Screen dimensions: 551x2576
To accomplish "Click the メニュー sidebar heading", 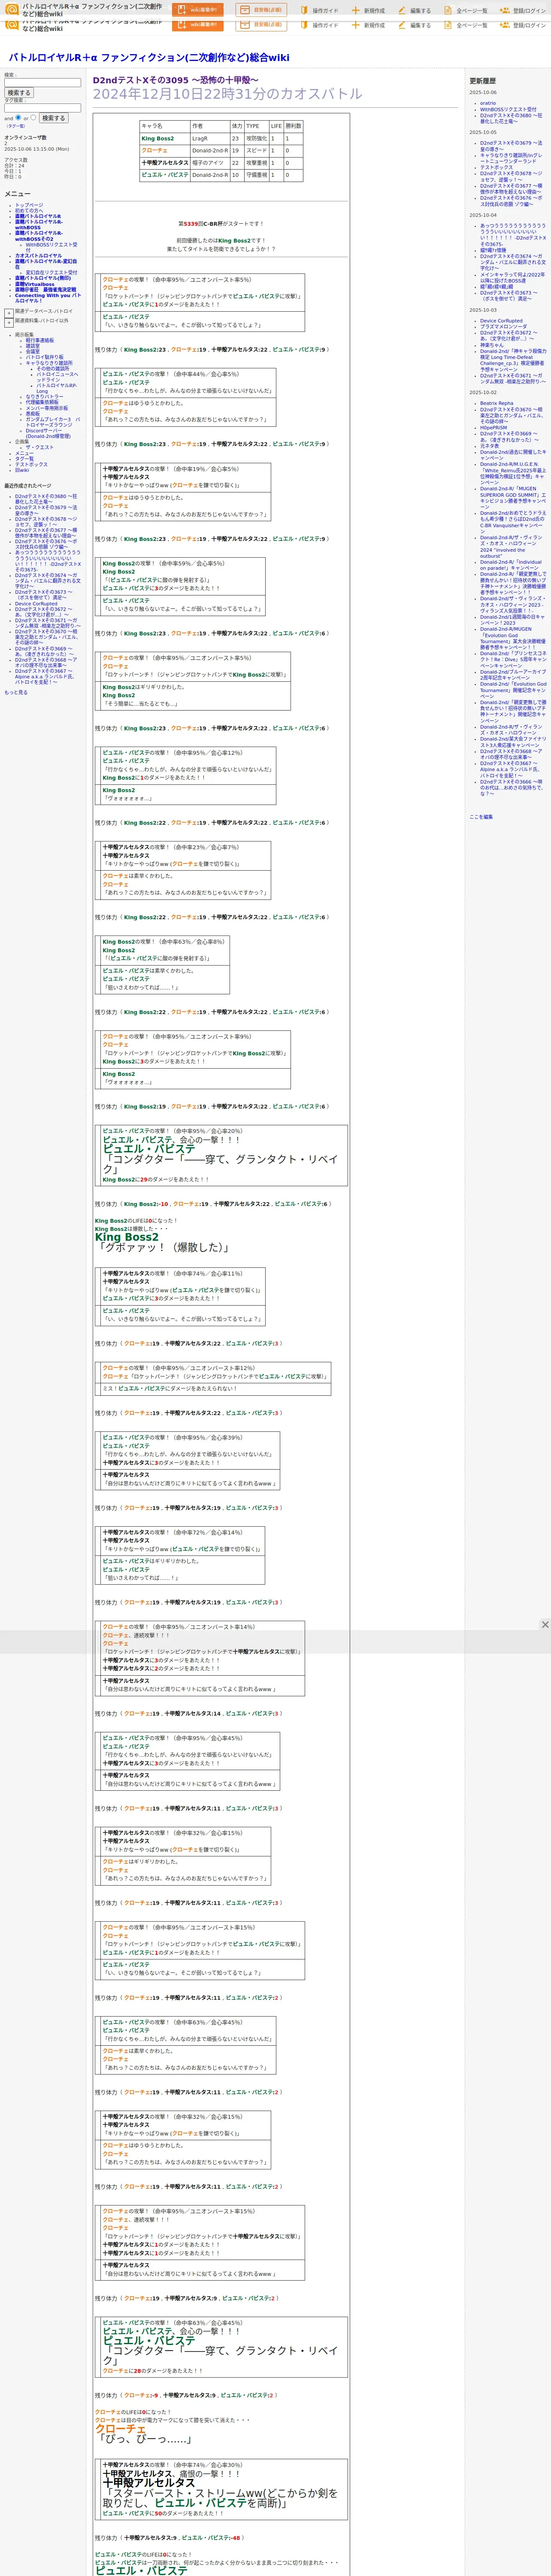I will click(17, 193).
